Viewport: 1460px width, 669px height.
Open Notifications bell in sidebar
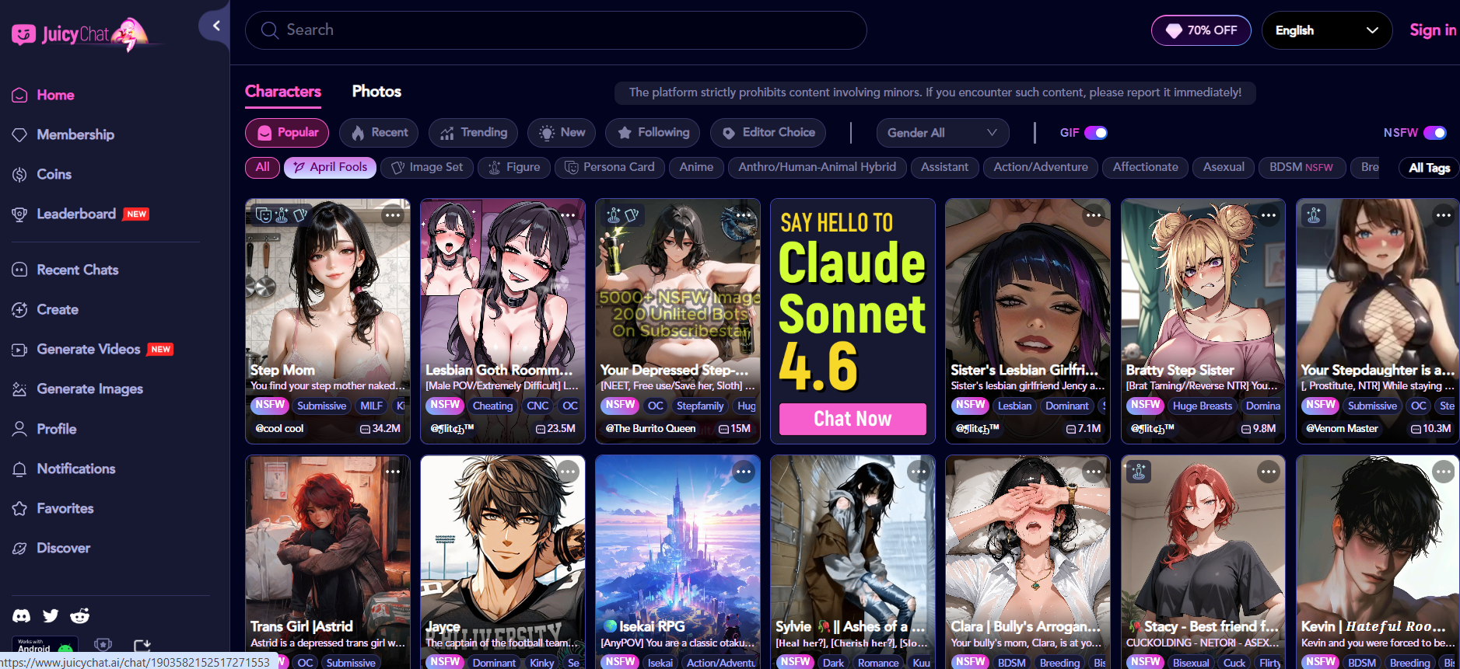pos(19,469)
